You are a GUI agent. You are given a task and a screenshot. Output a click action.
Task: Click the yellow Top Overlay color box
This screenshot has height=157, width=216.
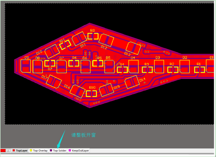click(x=31, y=150)
